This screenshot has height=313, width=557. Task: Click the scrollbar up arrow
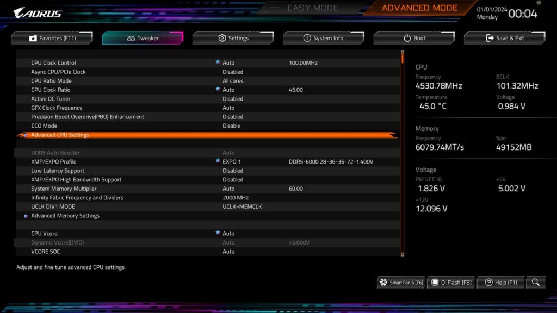(x=403, y=52)
